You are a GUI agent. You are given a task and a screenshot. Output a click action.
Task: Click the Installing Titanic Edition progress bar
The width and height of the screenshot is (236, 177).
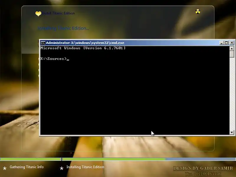click(149, 159)
